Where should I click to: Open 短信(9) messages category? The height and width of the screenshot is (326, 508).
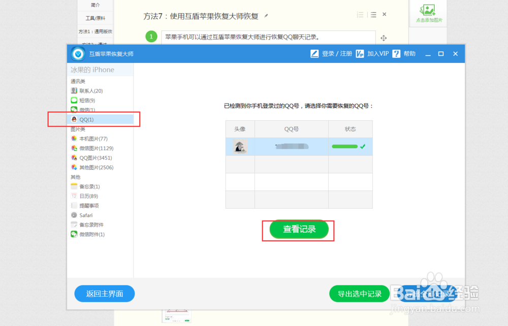tap(86, 100)
